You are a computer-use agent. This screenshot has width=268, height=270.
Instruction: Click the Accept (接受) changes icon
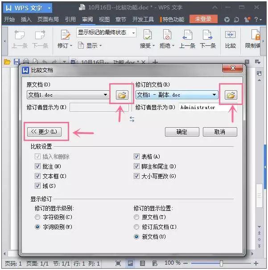tap(147, 34)
